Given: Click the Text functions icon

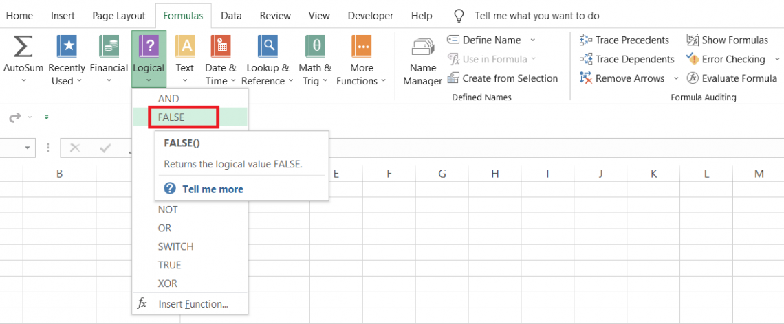Looking at the screenshot, I should coord(184,47).
